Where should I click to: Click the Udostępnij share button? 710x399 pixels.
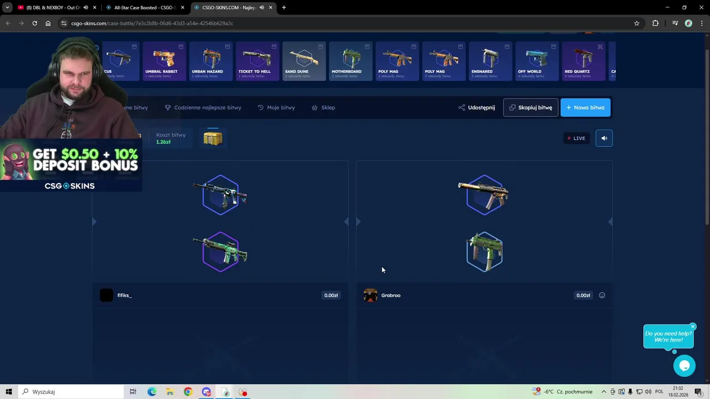point(476,108)
